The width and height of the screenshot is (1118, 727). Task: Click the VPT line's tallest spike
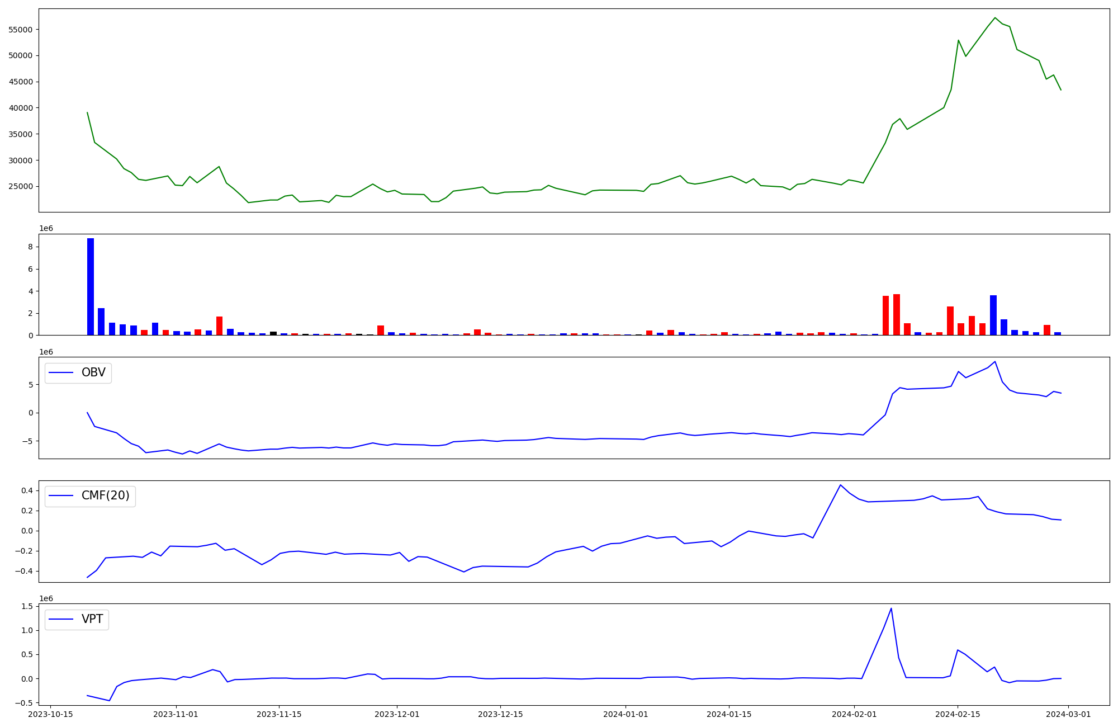coord(891,609)
